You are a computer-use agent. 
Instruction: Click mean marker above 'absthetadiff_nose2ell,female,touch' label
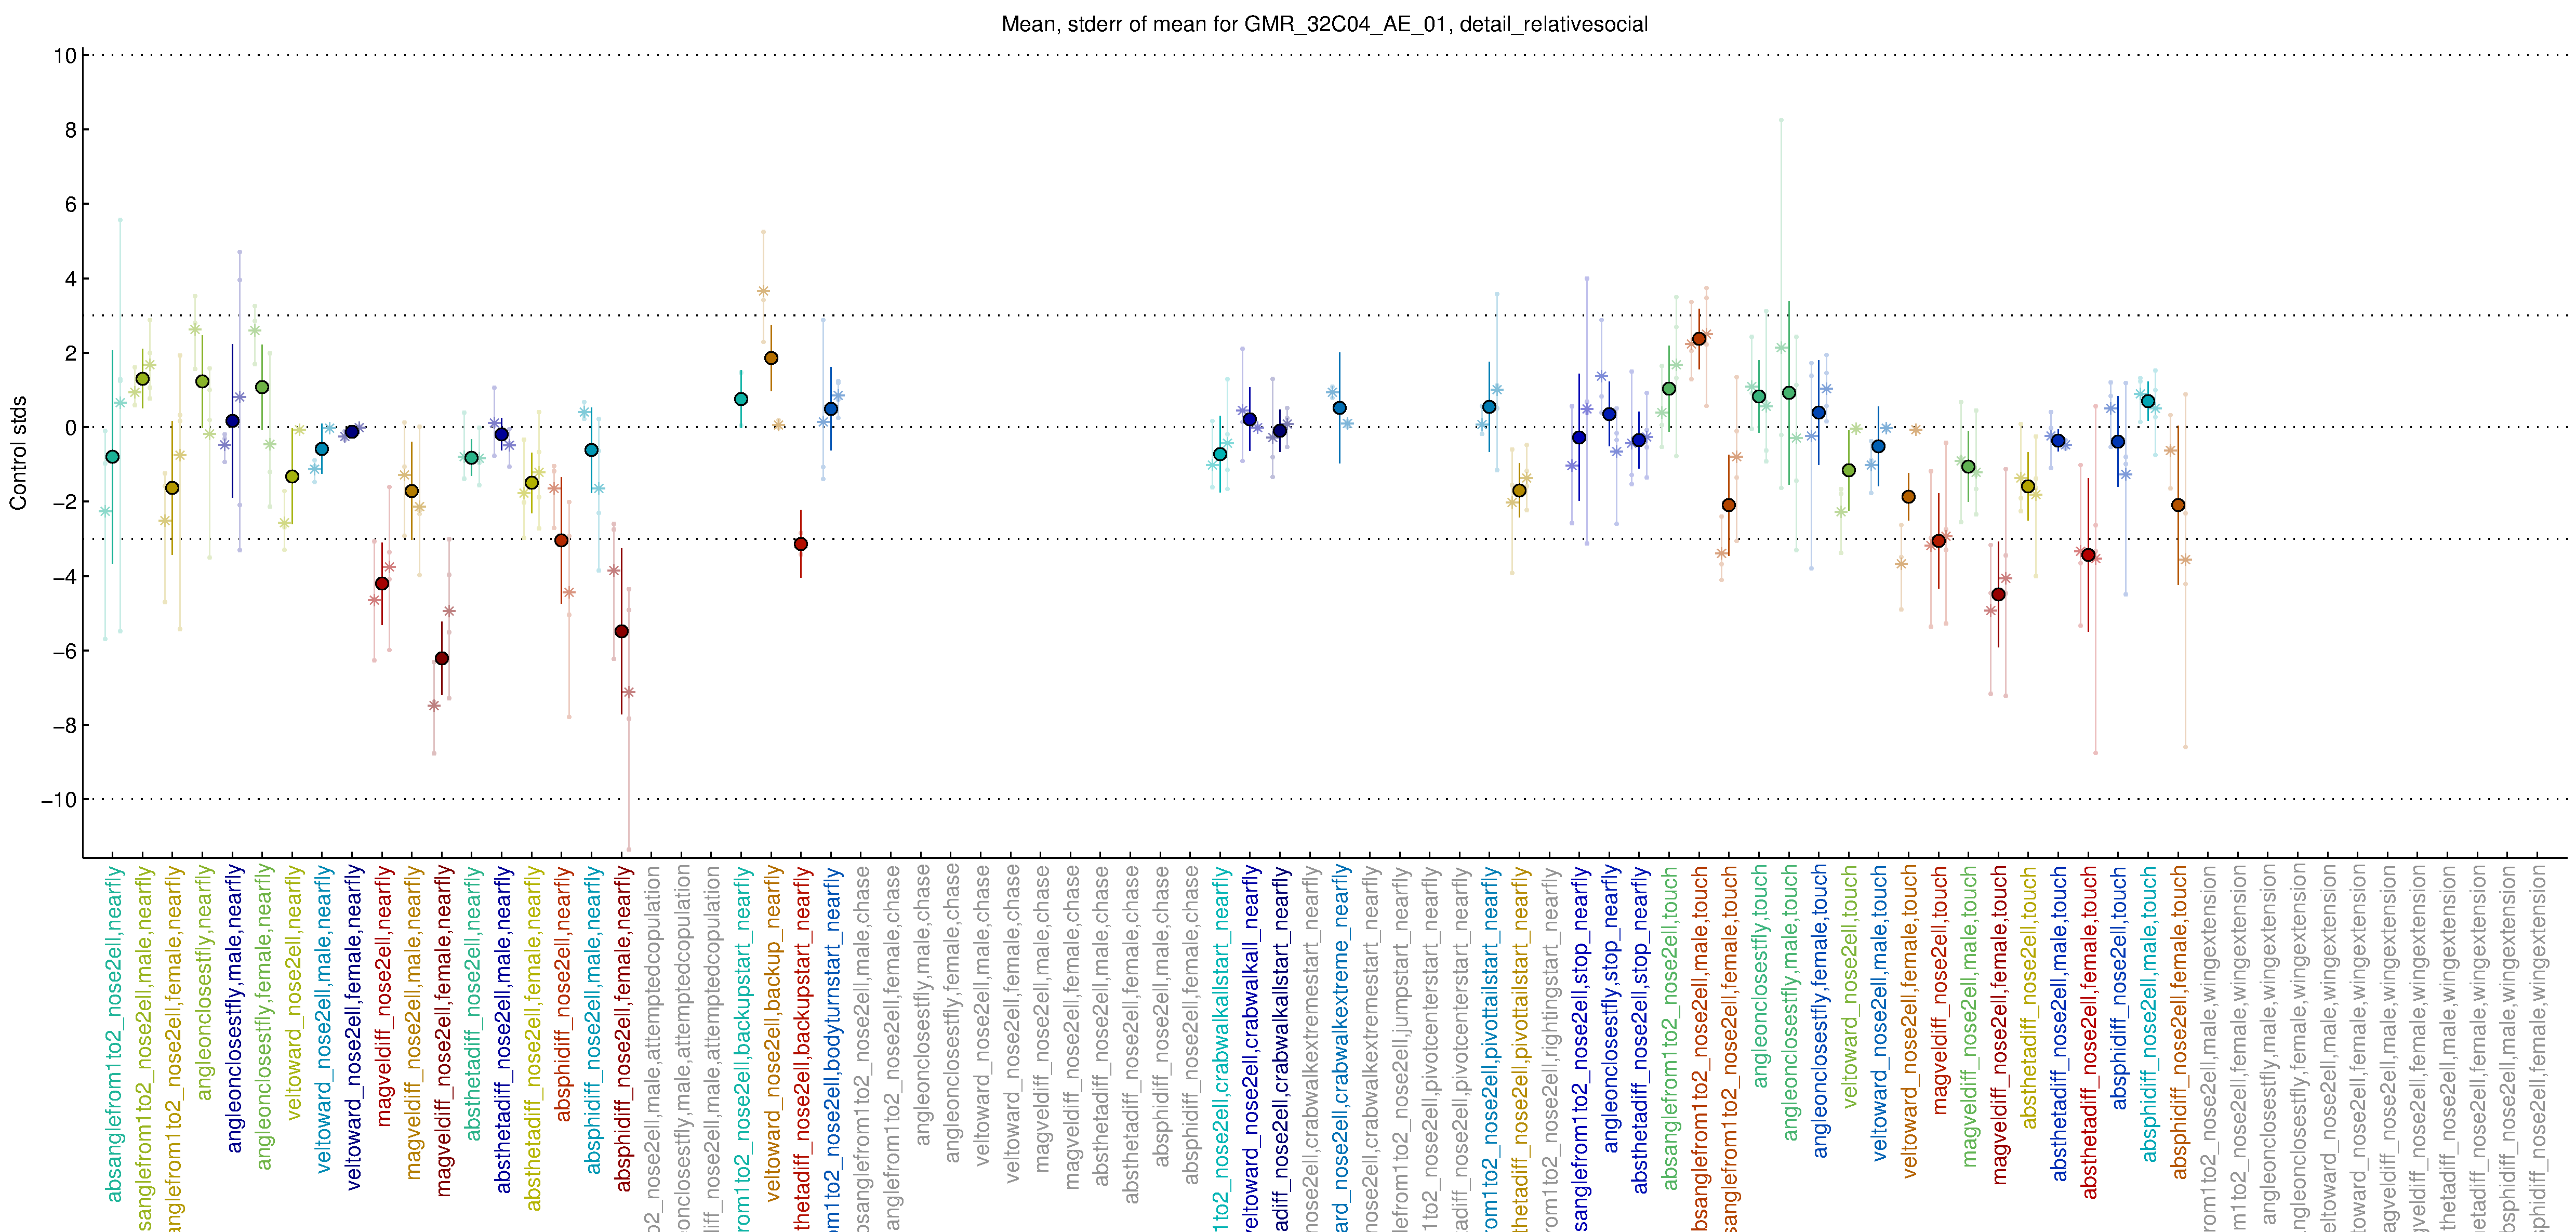pos(2088,555)
